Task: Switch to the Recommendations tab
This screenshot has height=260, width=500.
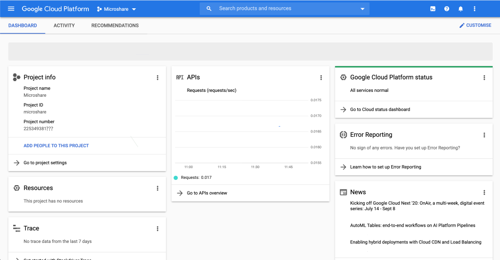Action: (115, 25)
